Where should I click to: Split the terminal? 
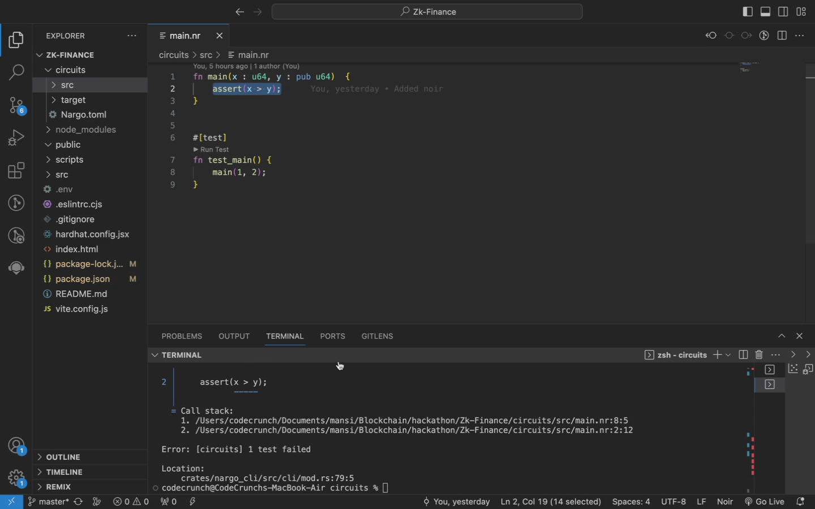pos(743,355)
